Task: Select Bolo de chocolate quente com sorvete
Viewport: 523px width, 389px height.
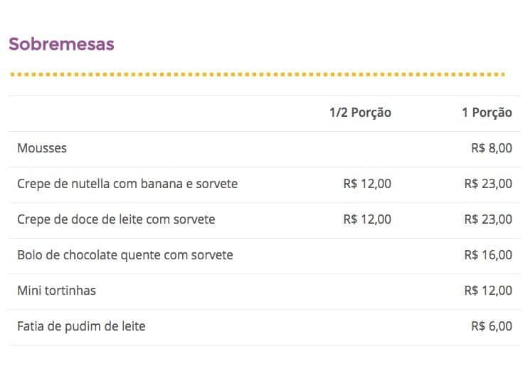Action: pyautogui.click(x=125, y=255)
